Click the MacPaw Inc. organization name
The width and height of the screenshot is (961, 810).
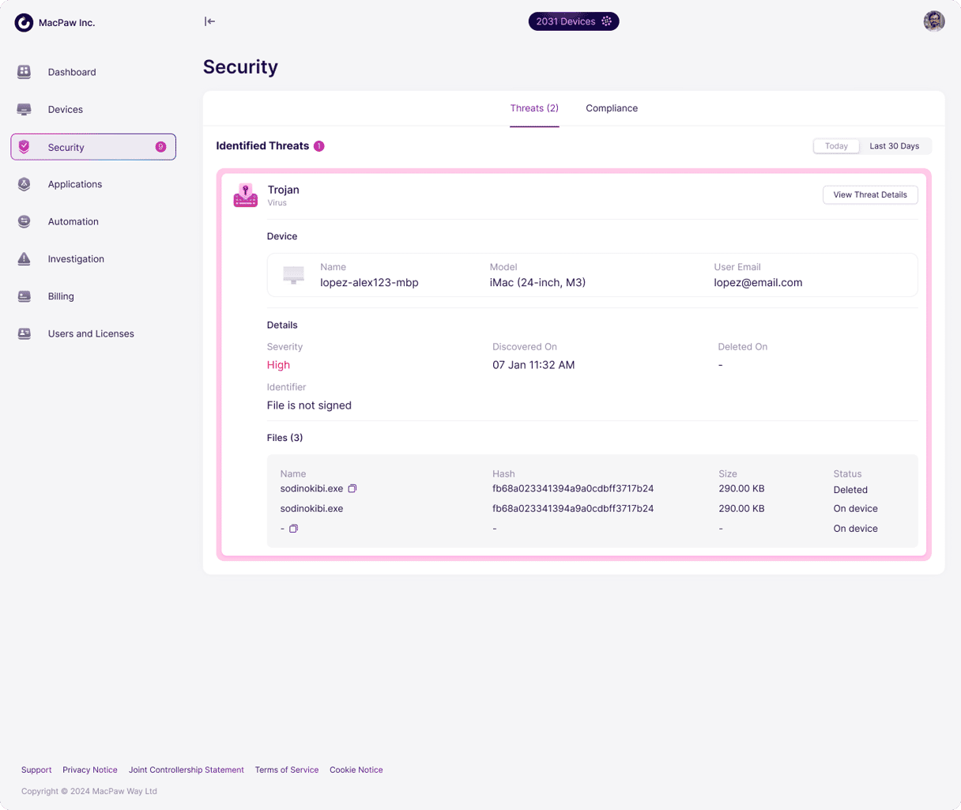tap(67, 23)
